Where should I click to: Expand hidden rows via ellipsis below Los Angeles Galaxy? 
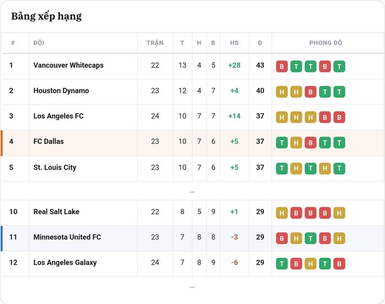click(x=192, y=287)
